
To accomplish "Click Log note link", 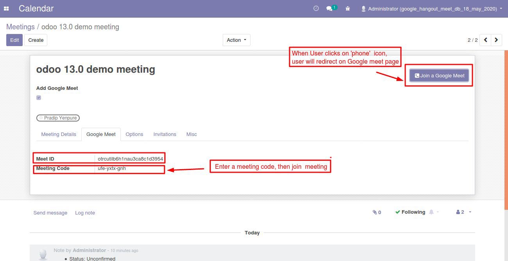I will [x=85, y=213].
